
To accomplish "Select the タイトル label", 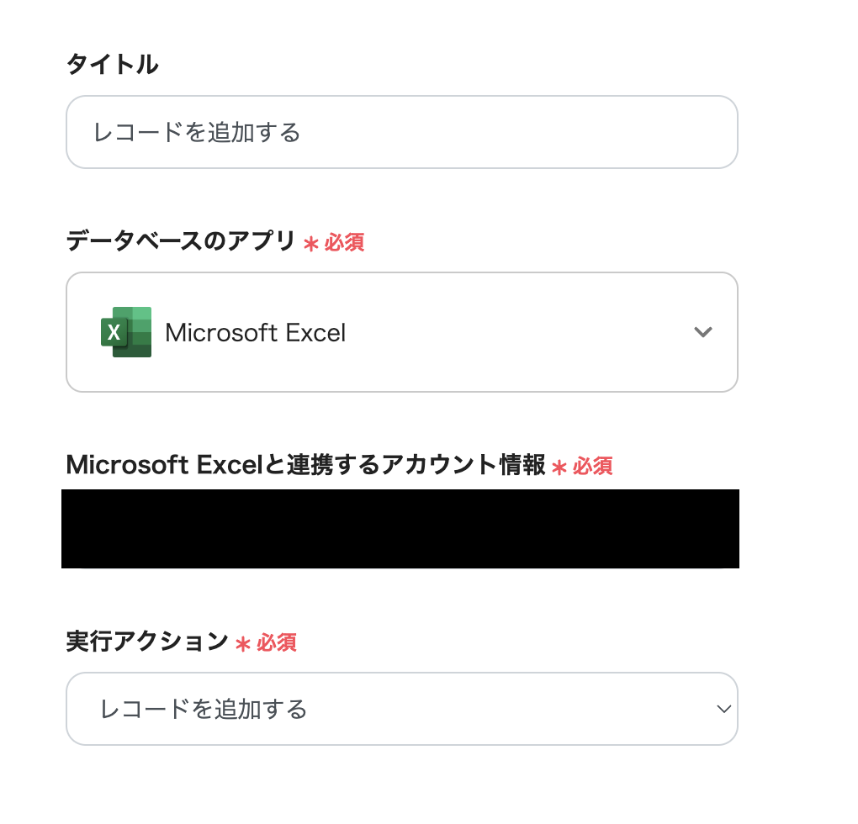I will point(113,63).
